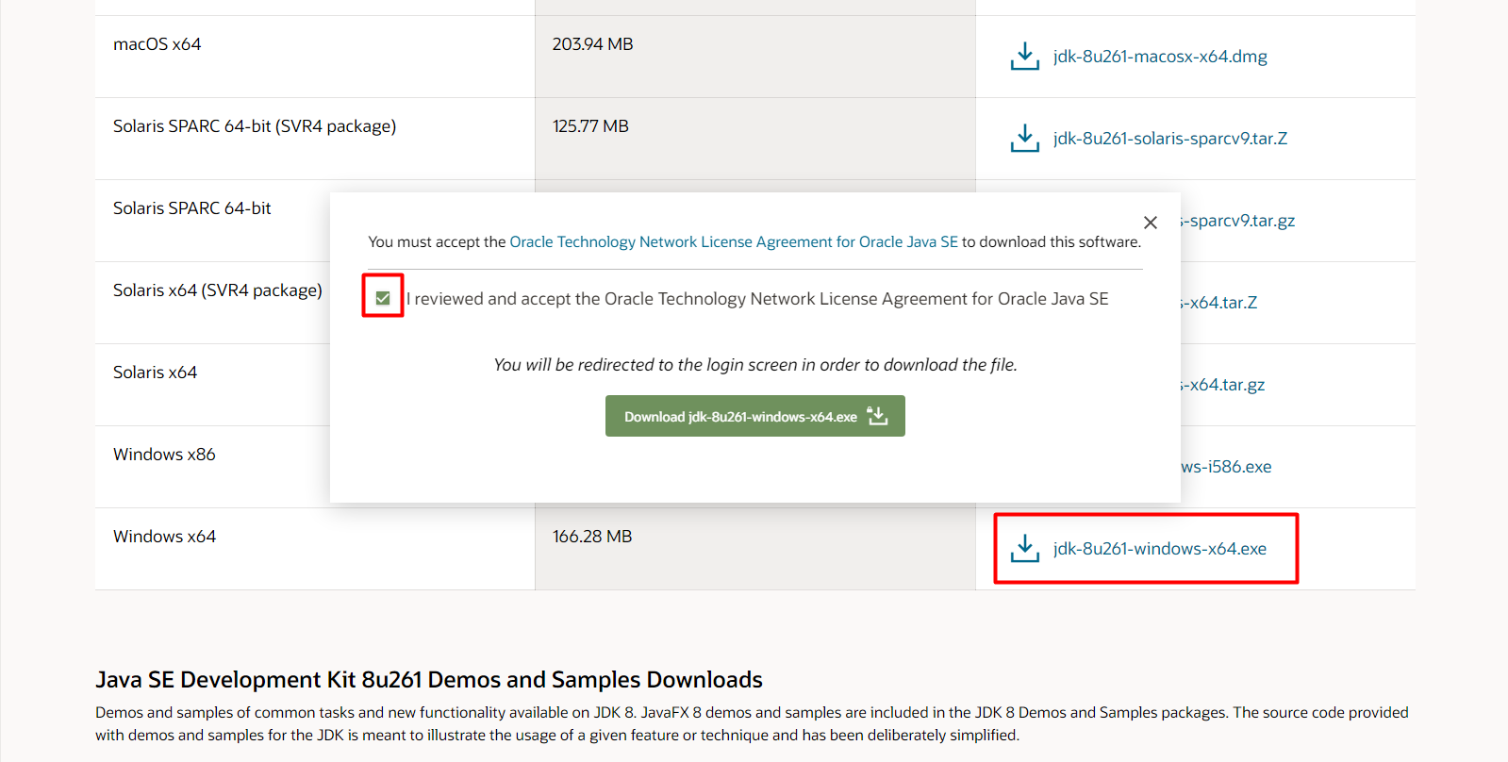
Task: Open the jdk-8u261-macosx-x64.dmg link
Action: [1160, 57]
